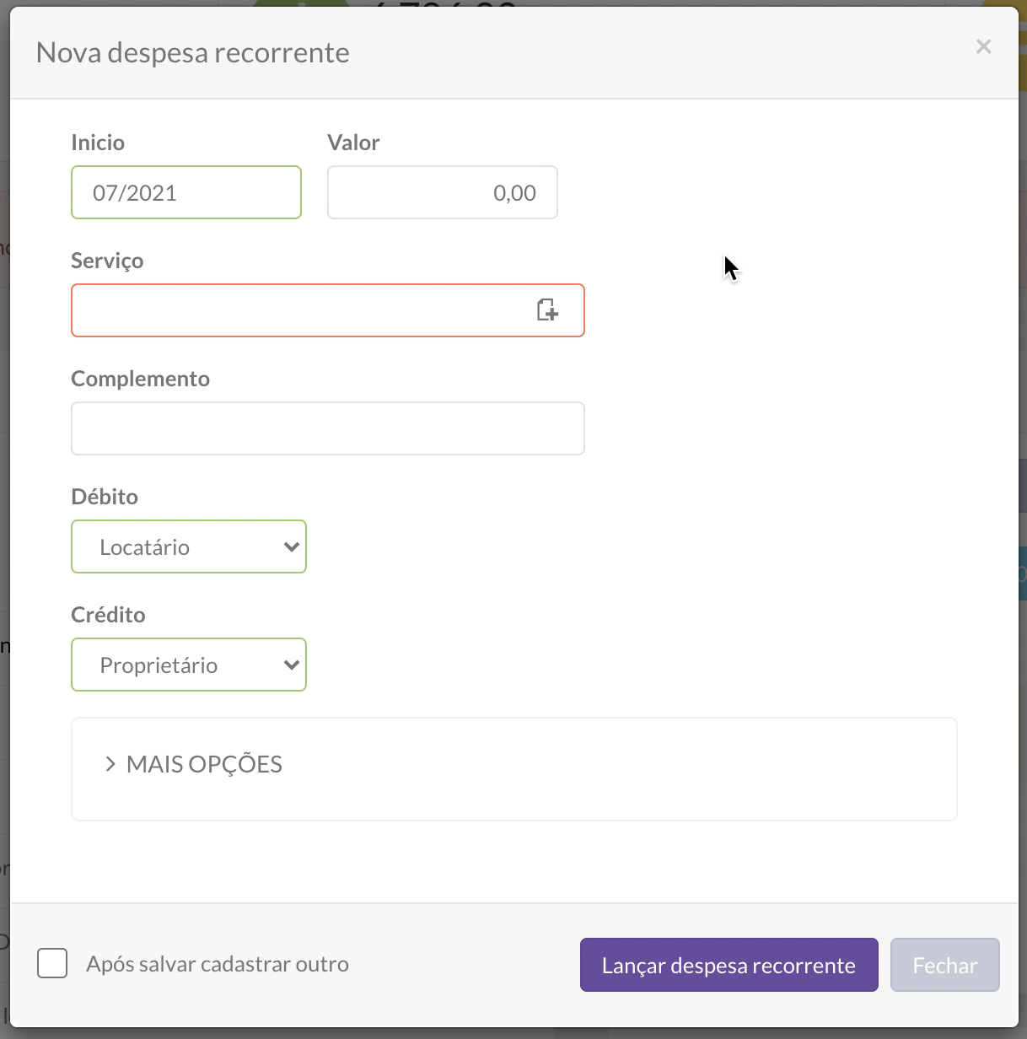
Task: Click the arrow on the Débito select
Action: [x=292, y=546]
